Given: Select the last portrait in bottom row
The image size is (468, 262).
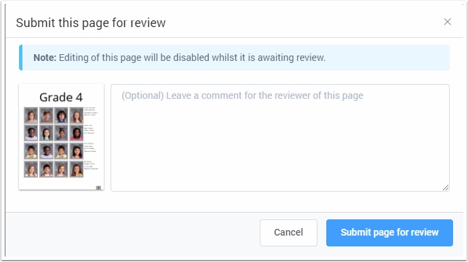Looking at the screenshot, I should [77, 169].
